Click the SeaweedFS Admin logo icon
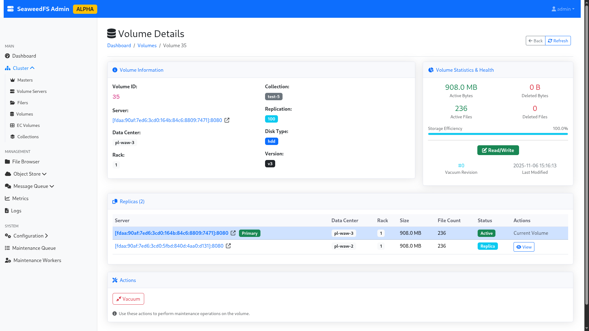Image resolution: width=589 pixels, height=331 pixels. tap(10, 9)
